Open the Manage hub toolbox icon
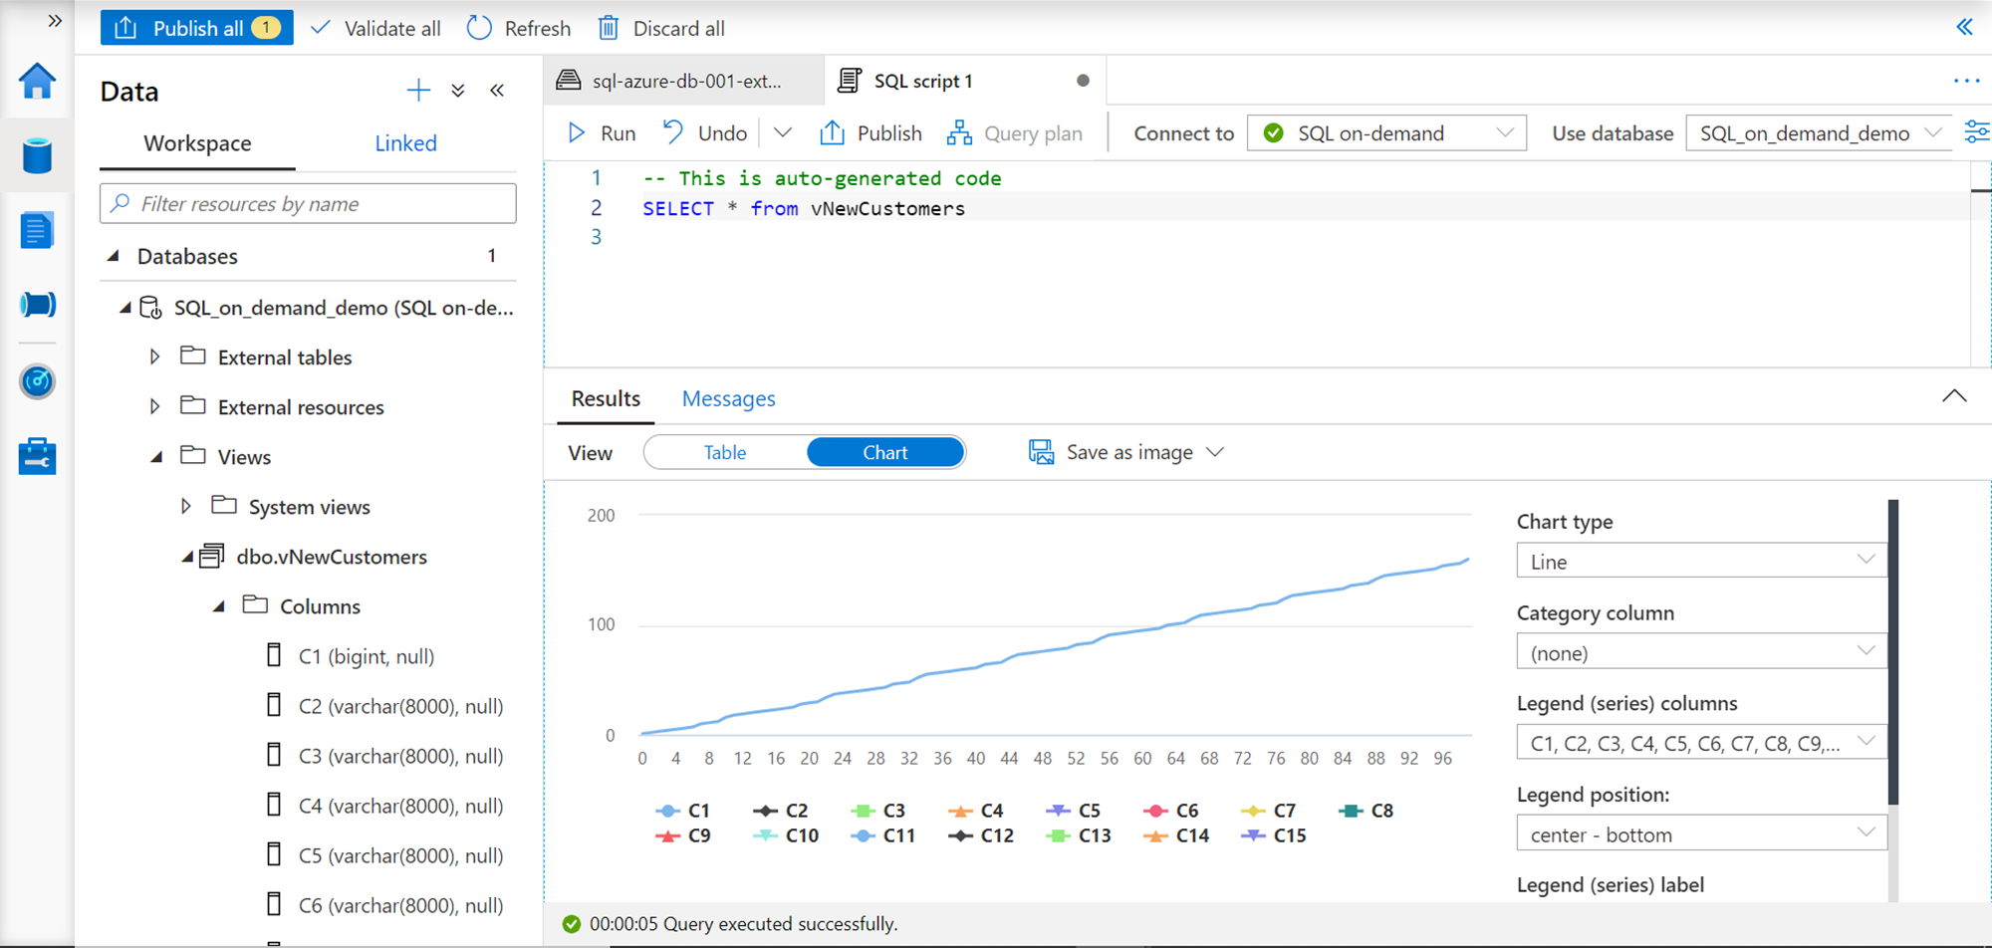 tap(37, 456)
